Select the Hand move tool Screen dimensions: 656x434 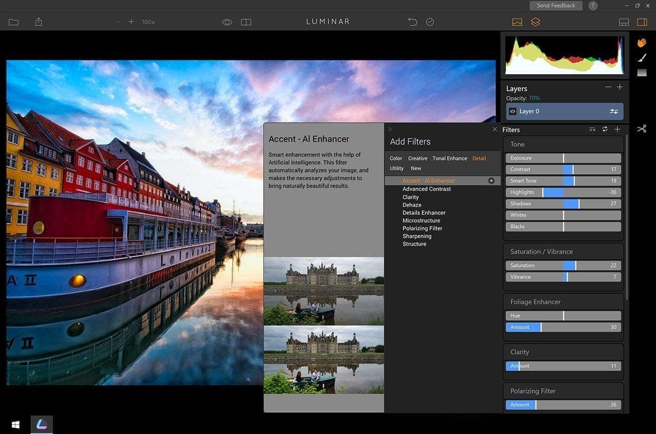click(x=642, y=43)
